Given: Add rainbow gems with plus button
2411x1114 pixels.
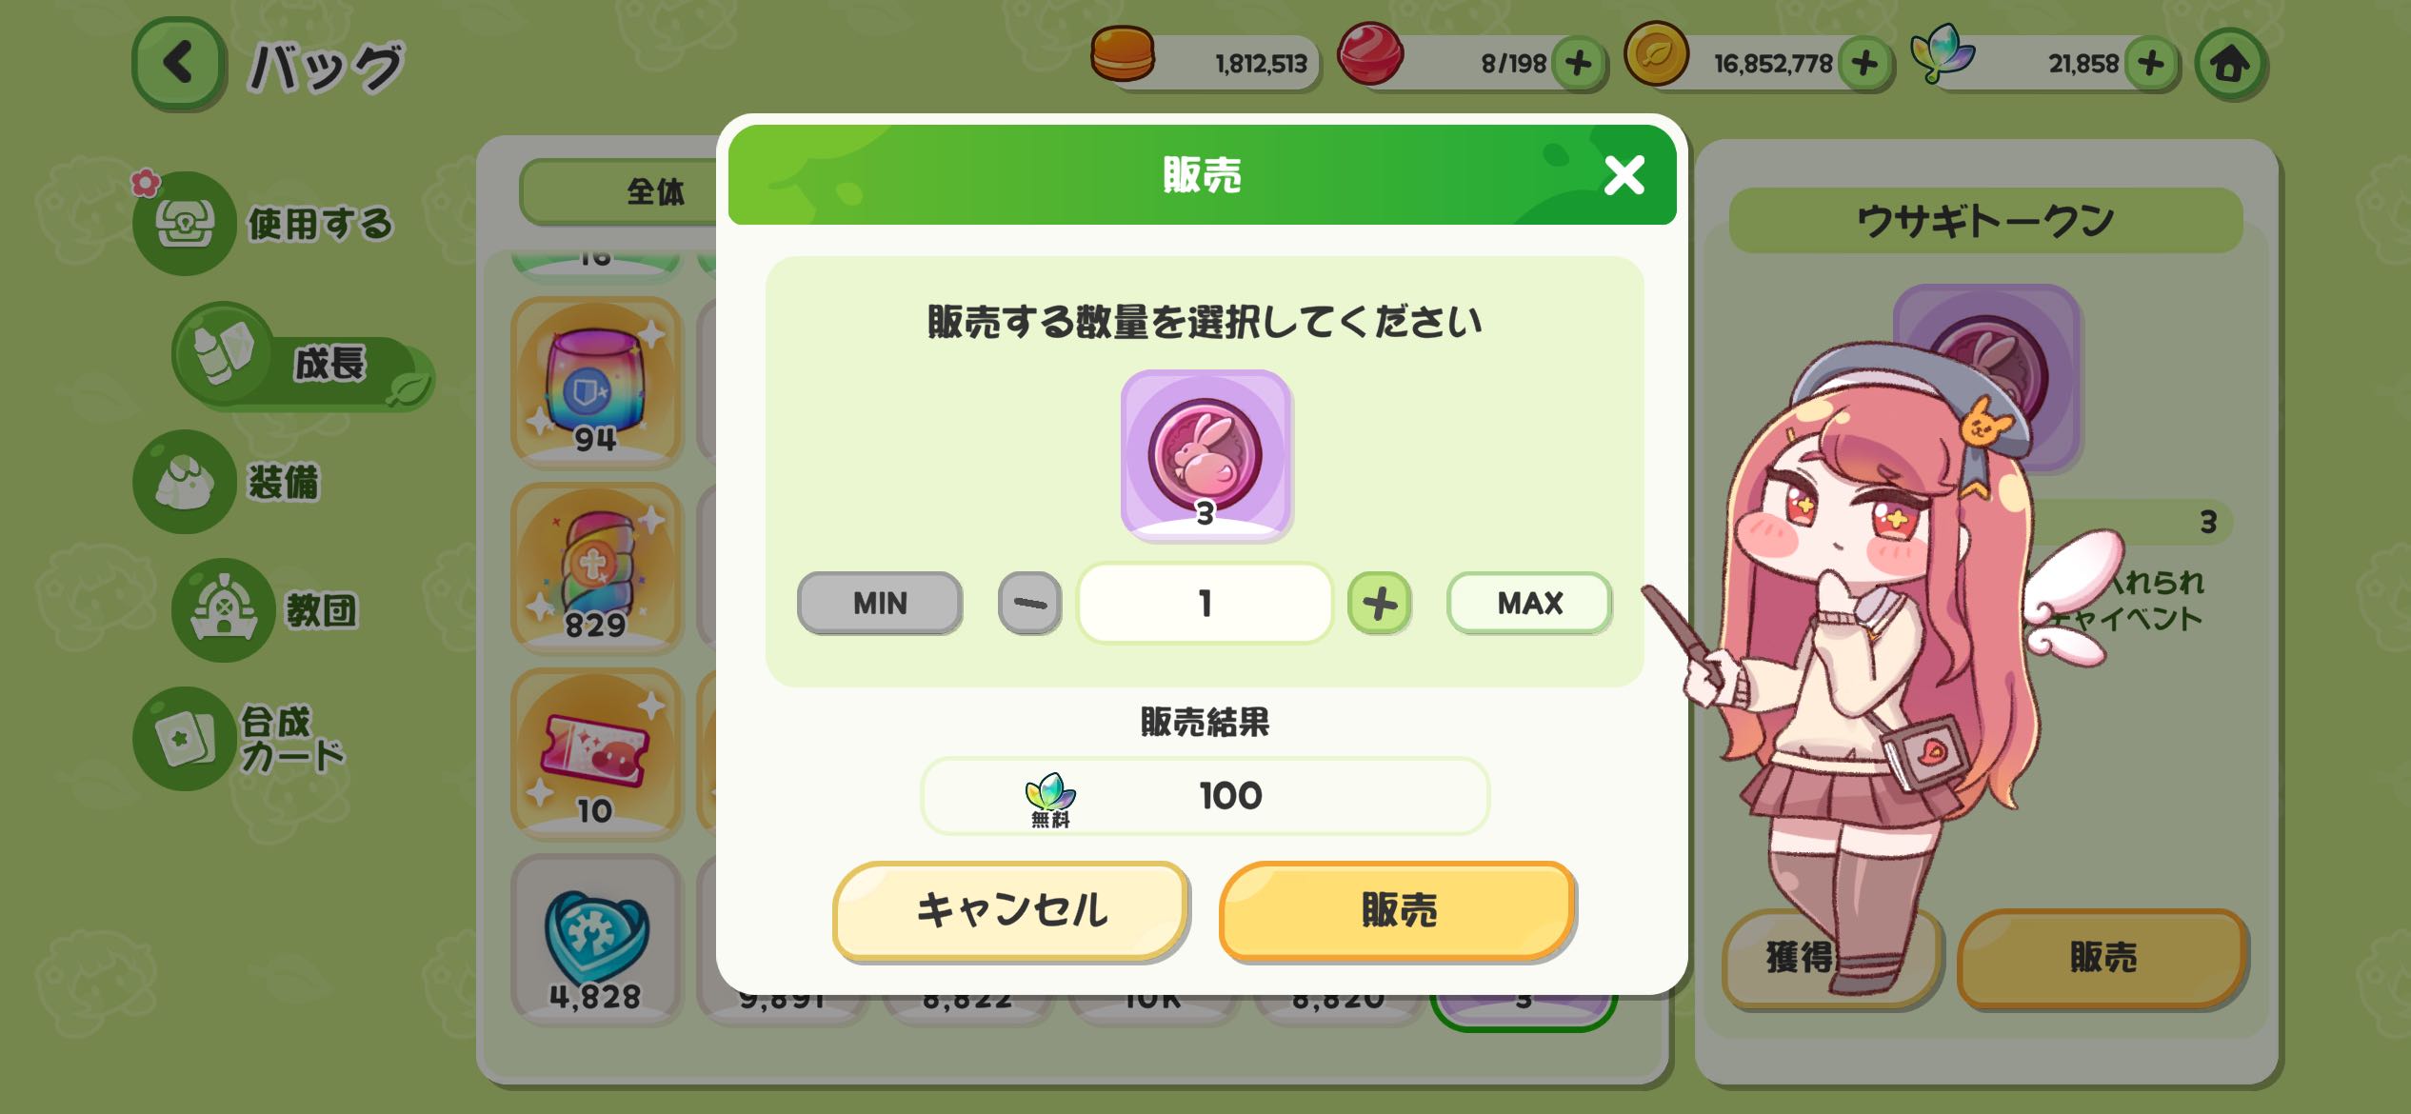Looking at the screenshot, I should (2151, 64).
